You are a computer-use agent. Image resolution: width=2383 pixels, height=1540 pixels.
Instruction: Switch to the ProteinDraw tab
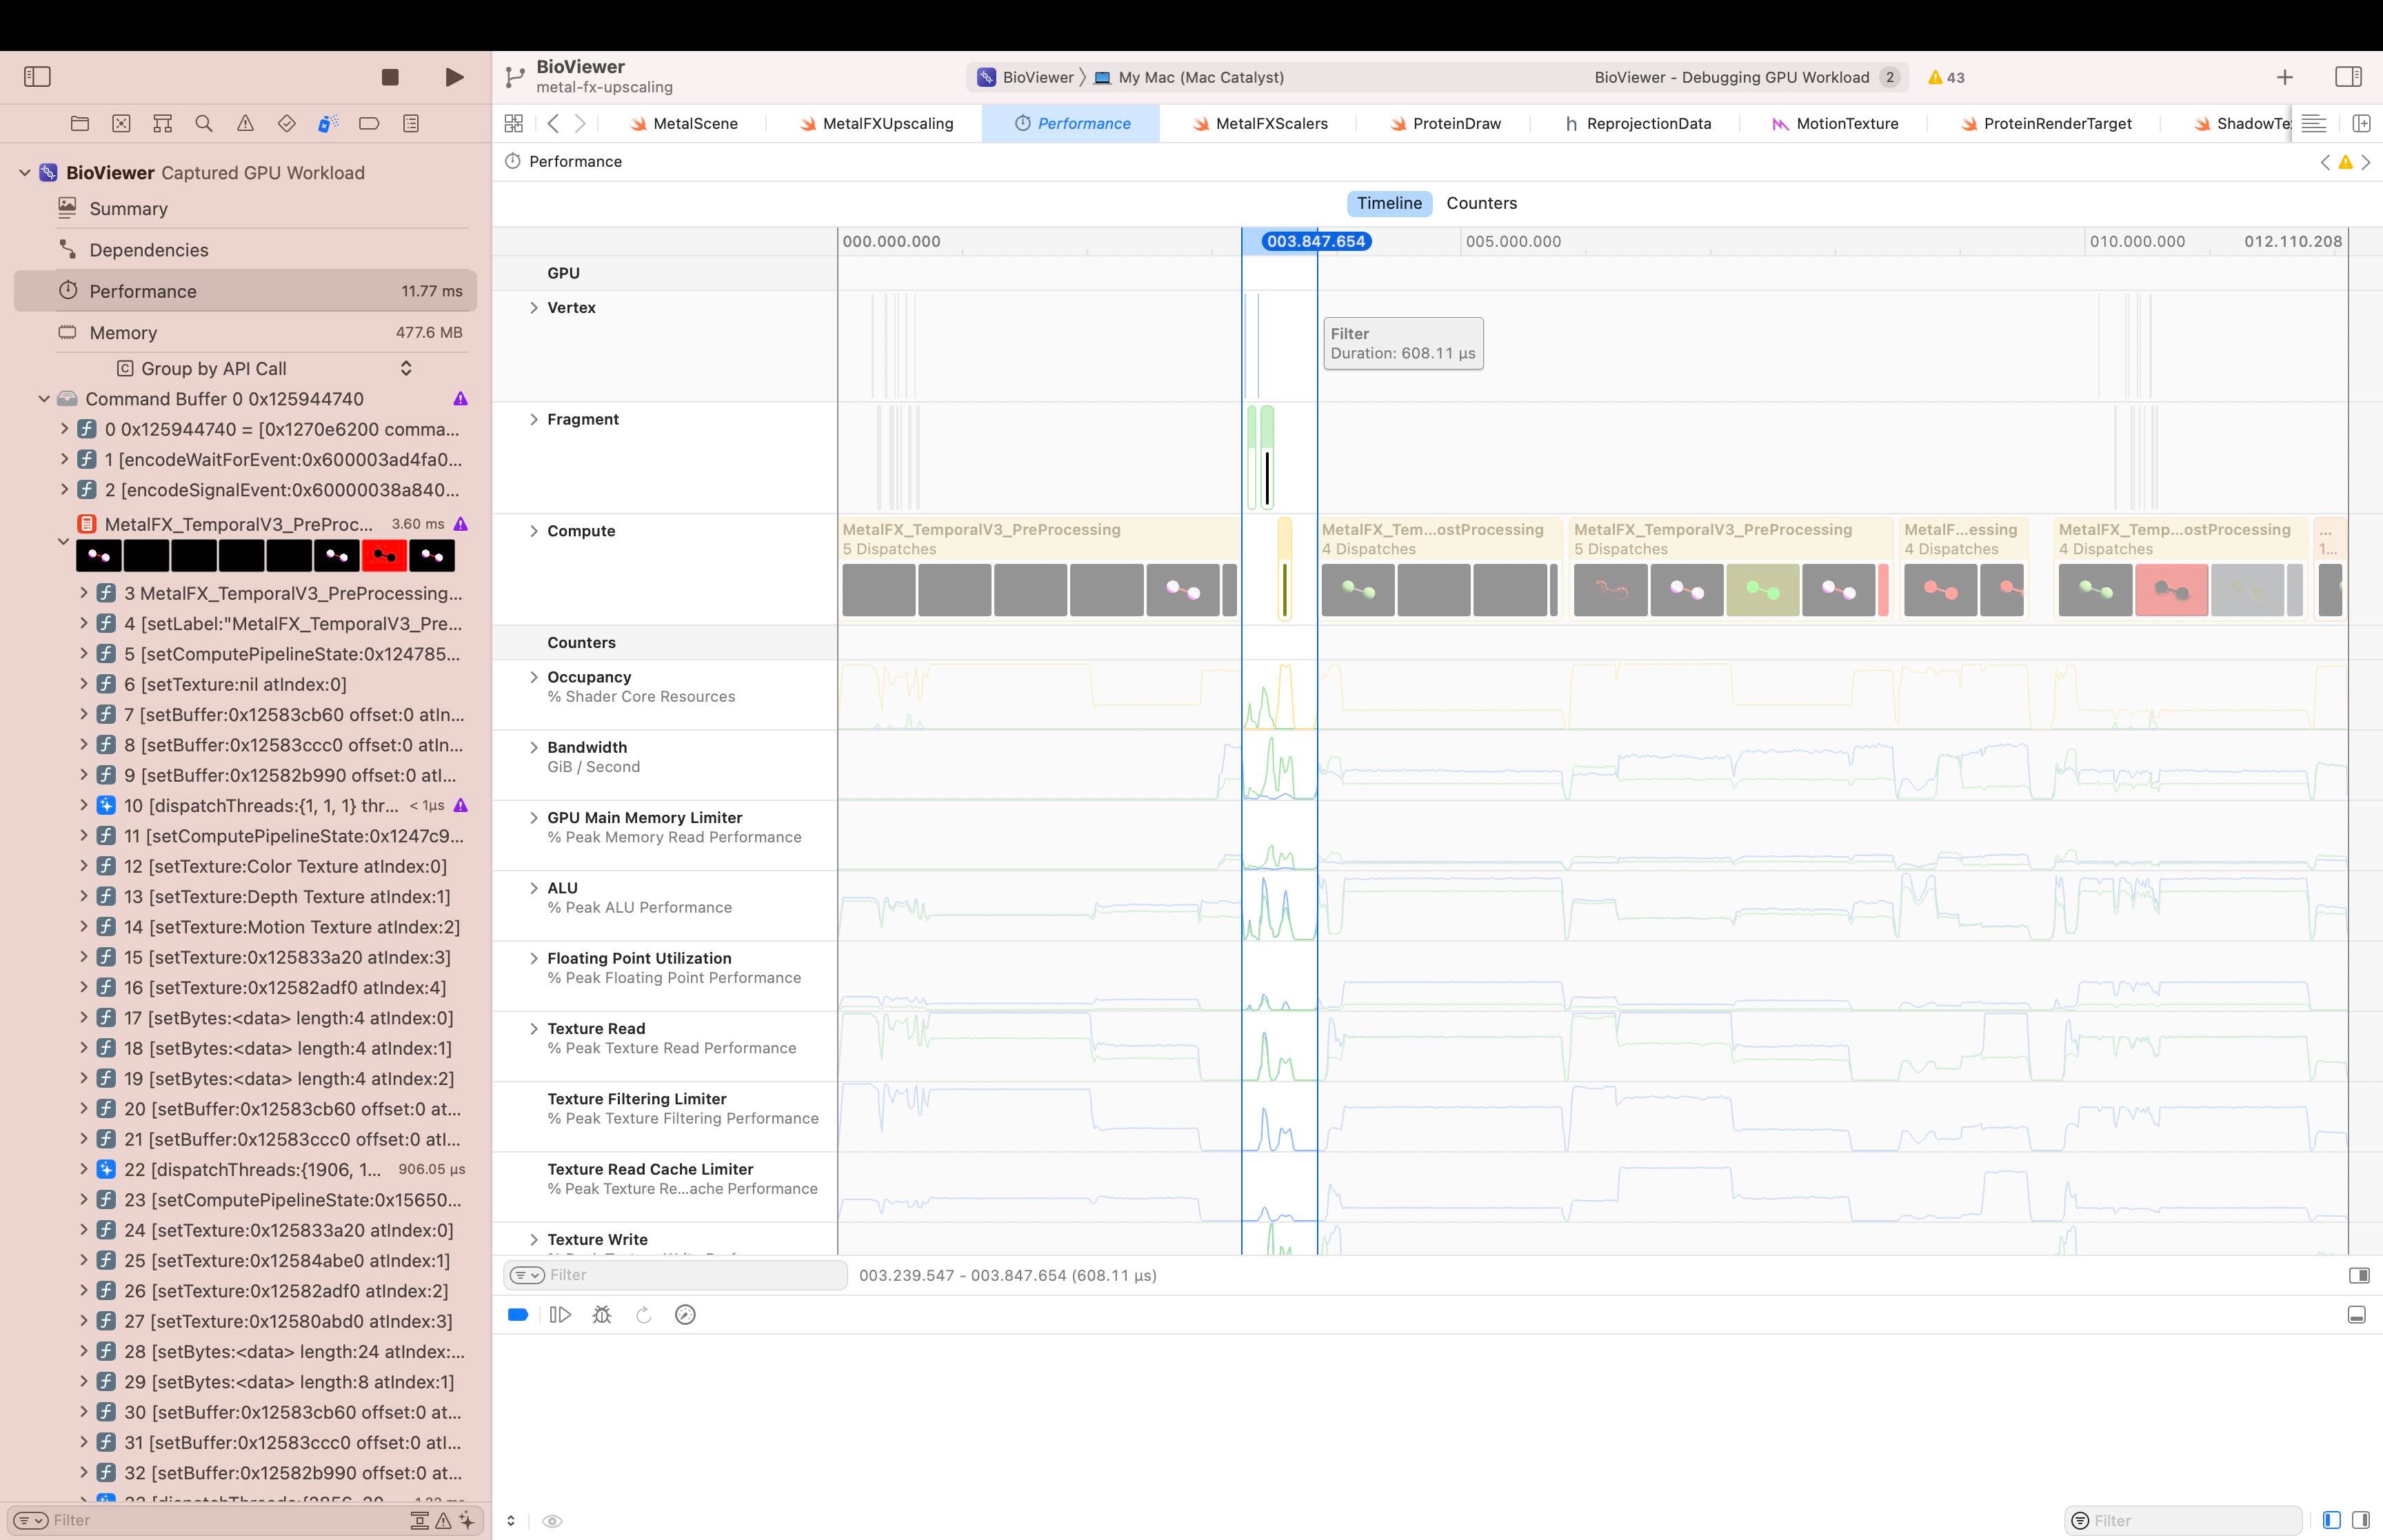[1445, 124]
